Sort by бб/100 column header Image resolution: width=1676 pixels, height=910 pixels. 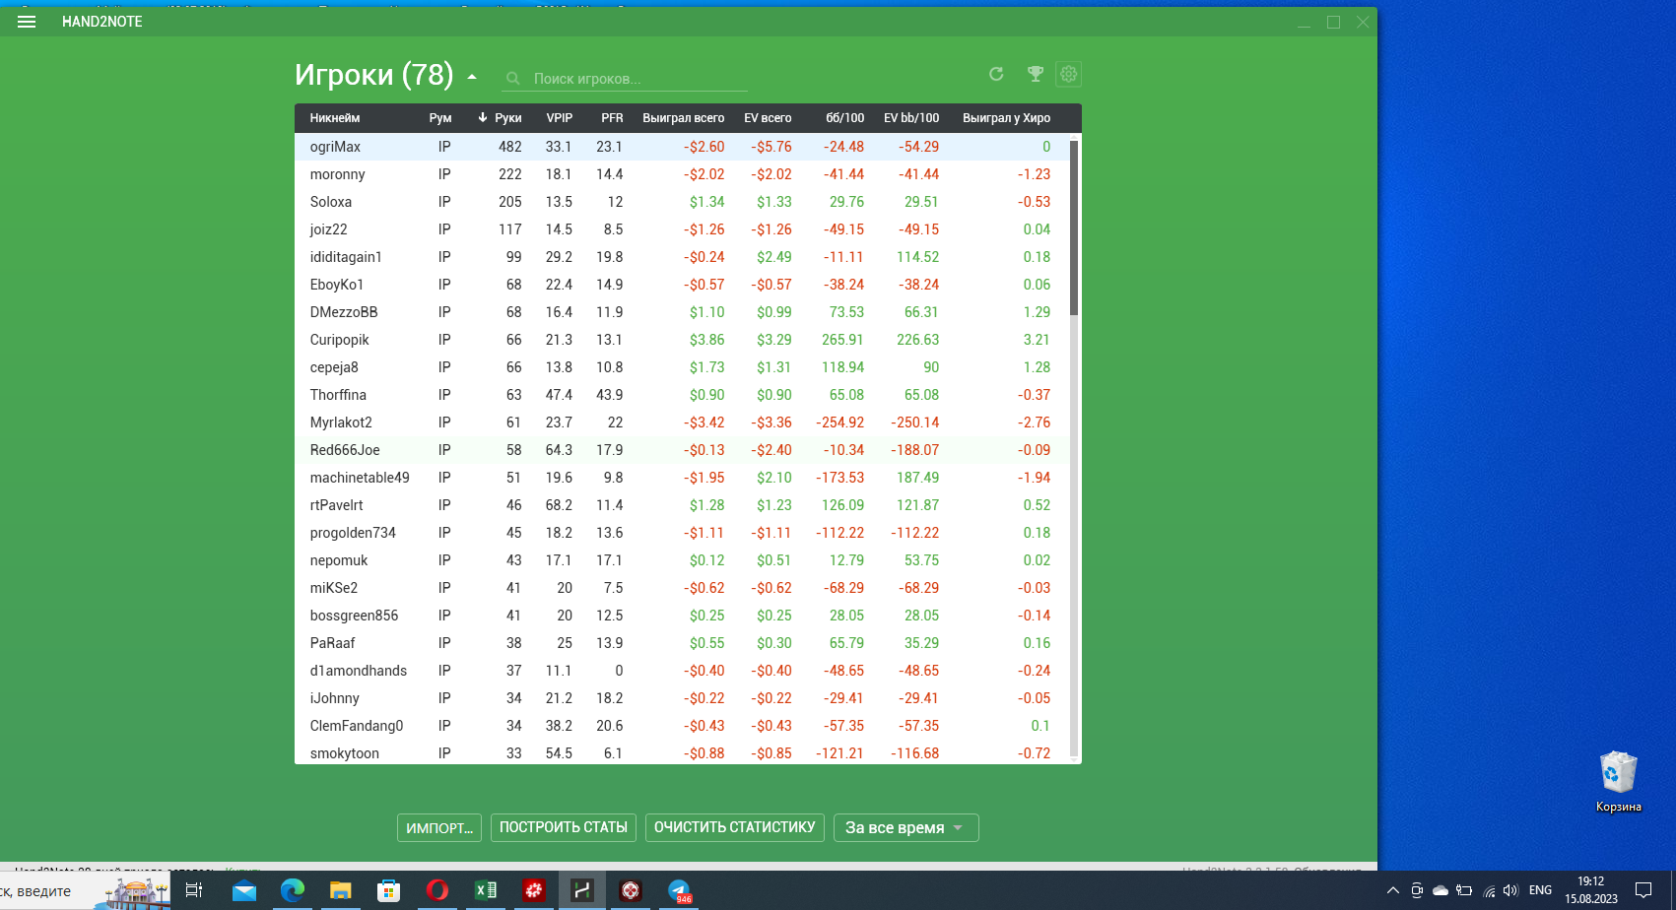pyautogui.click(x=845, y=118)
